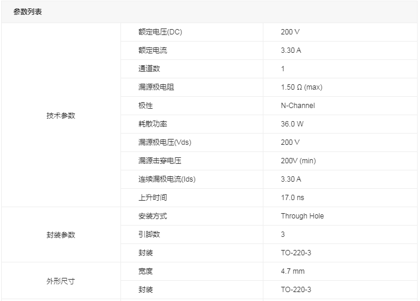Select the value 3 for 引脚数

tap(283, 235)
